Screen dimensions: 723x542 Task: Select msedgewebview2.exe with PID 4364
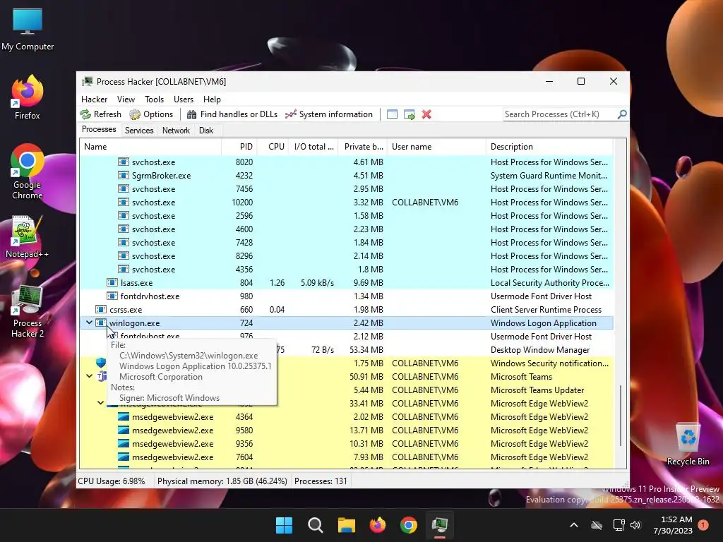tap(347, 416)
